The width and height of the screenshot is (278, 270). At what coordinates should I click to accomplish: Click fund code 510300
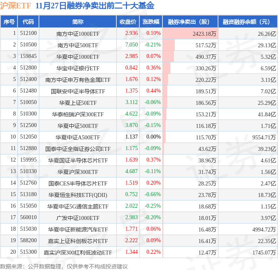point(28,114)
